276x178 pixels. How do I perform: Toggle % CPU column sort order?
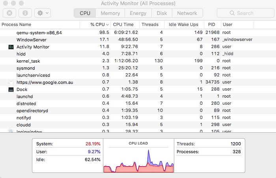[95, 24]
